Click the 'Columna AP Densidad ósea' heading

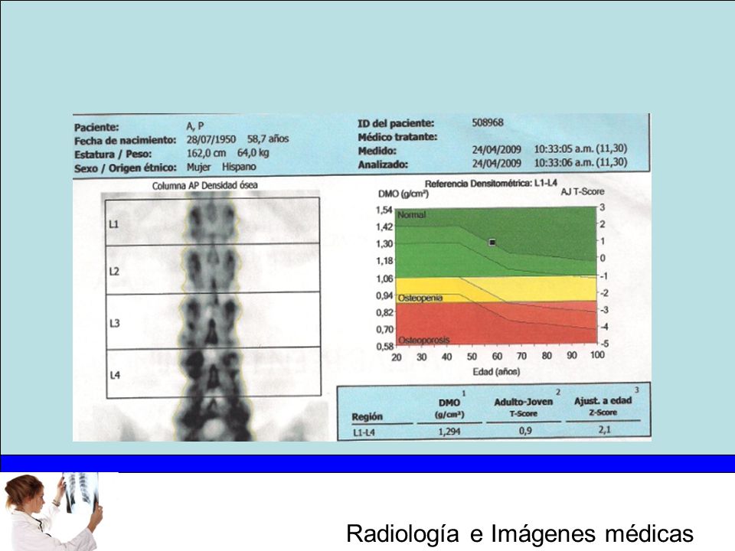(x=205, y=185)
